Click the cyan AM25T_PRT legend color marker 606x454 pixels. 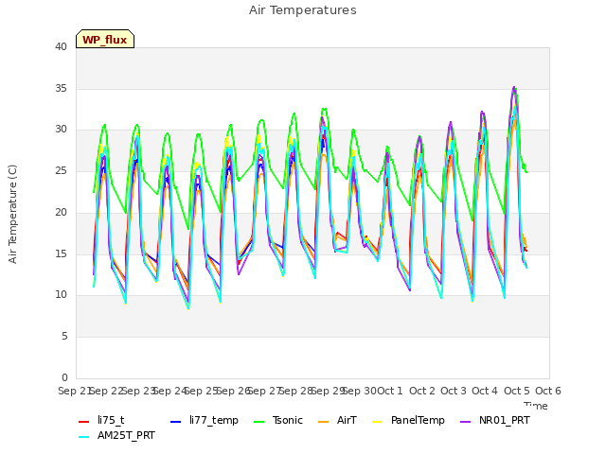(84, 436)
